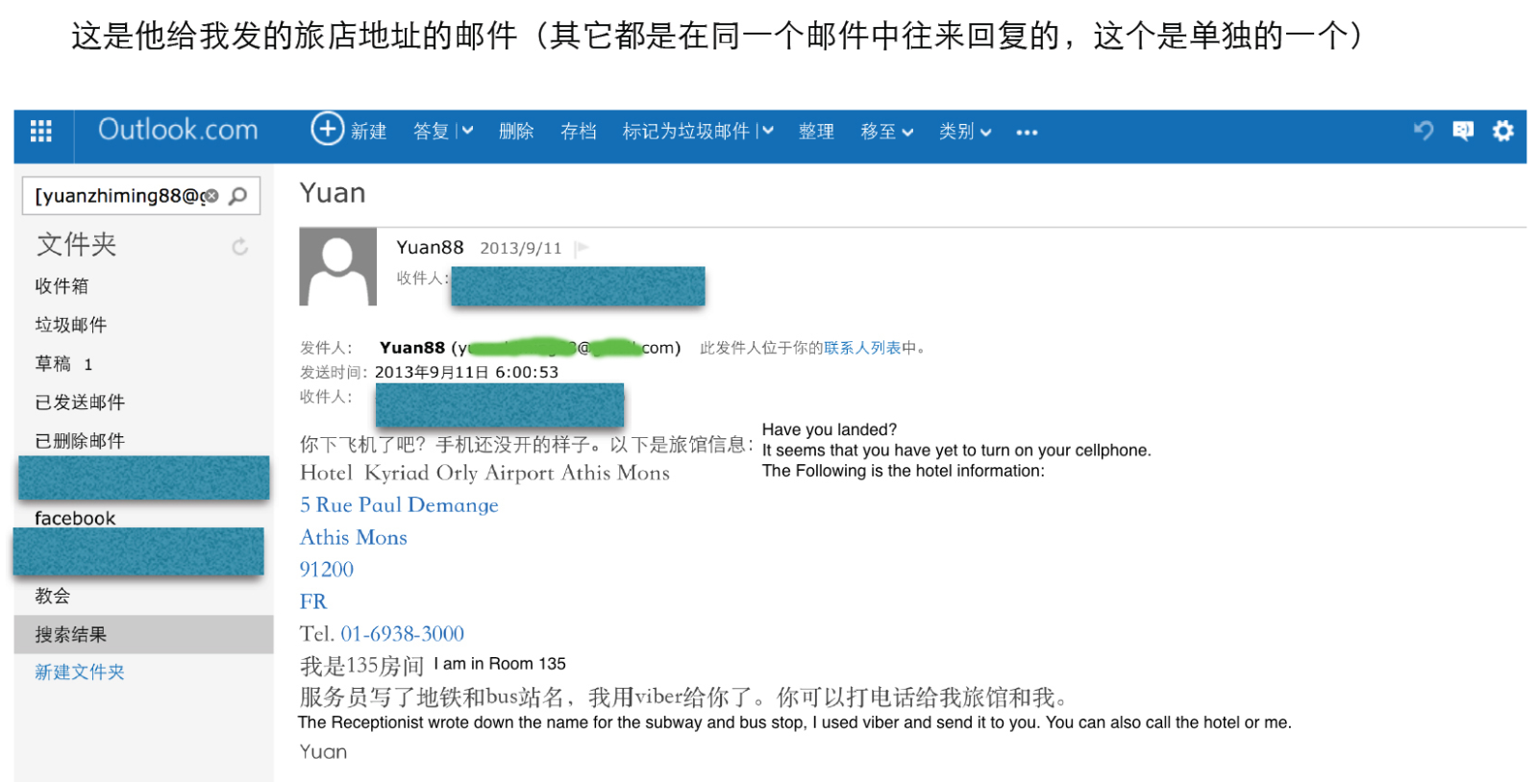Open the settings gear icon
The image size is (1538, 782).
pos(1502,131)
